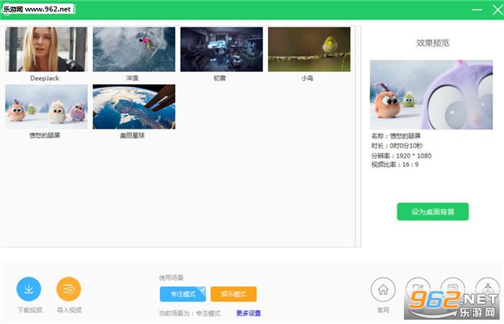Click the 愤怒的舔屏 caption under thumbnail
504x324 pixels.
(45, 135)
